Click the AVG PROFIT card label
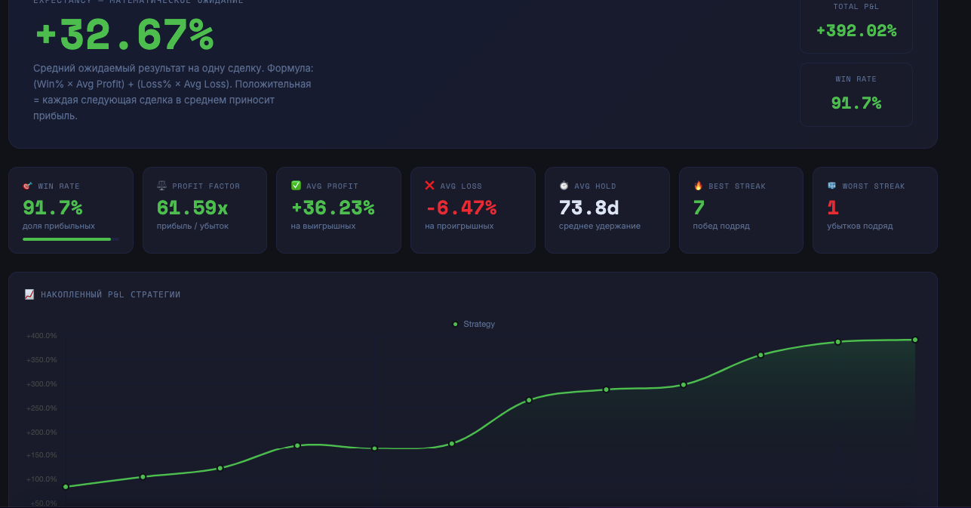The width and height of the screenshot is (971, 508). (x=333, y=186)
